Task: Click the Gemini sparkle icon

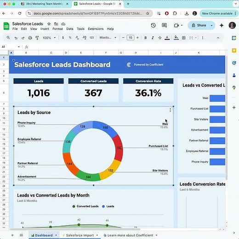Action: point(222,25)
